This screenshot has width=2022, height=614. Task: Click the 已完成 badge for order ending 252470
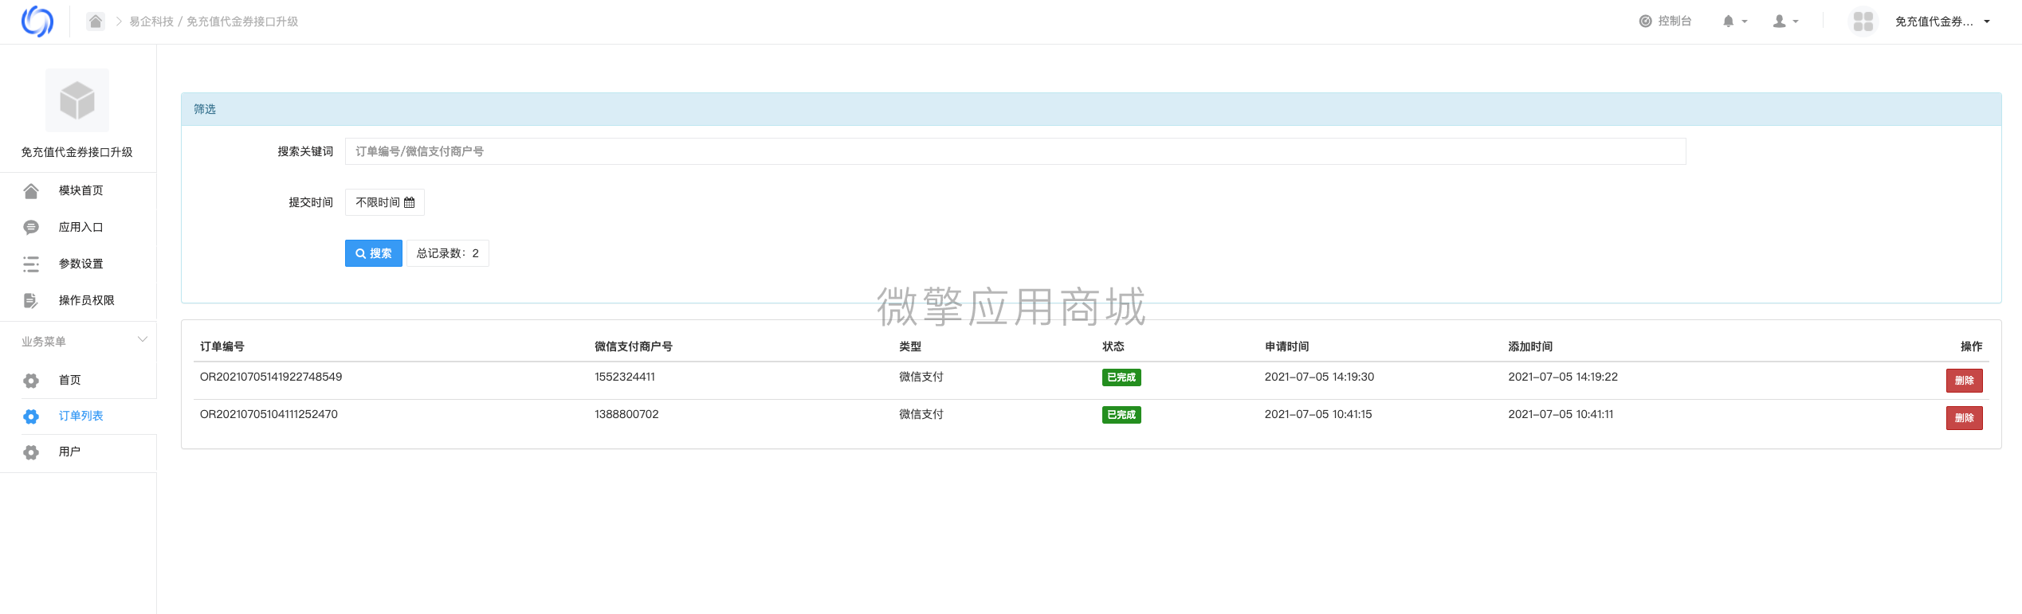pyautogui.click(x=1121, y=415)
